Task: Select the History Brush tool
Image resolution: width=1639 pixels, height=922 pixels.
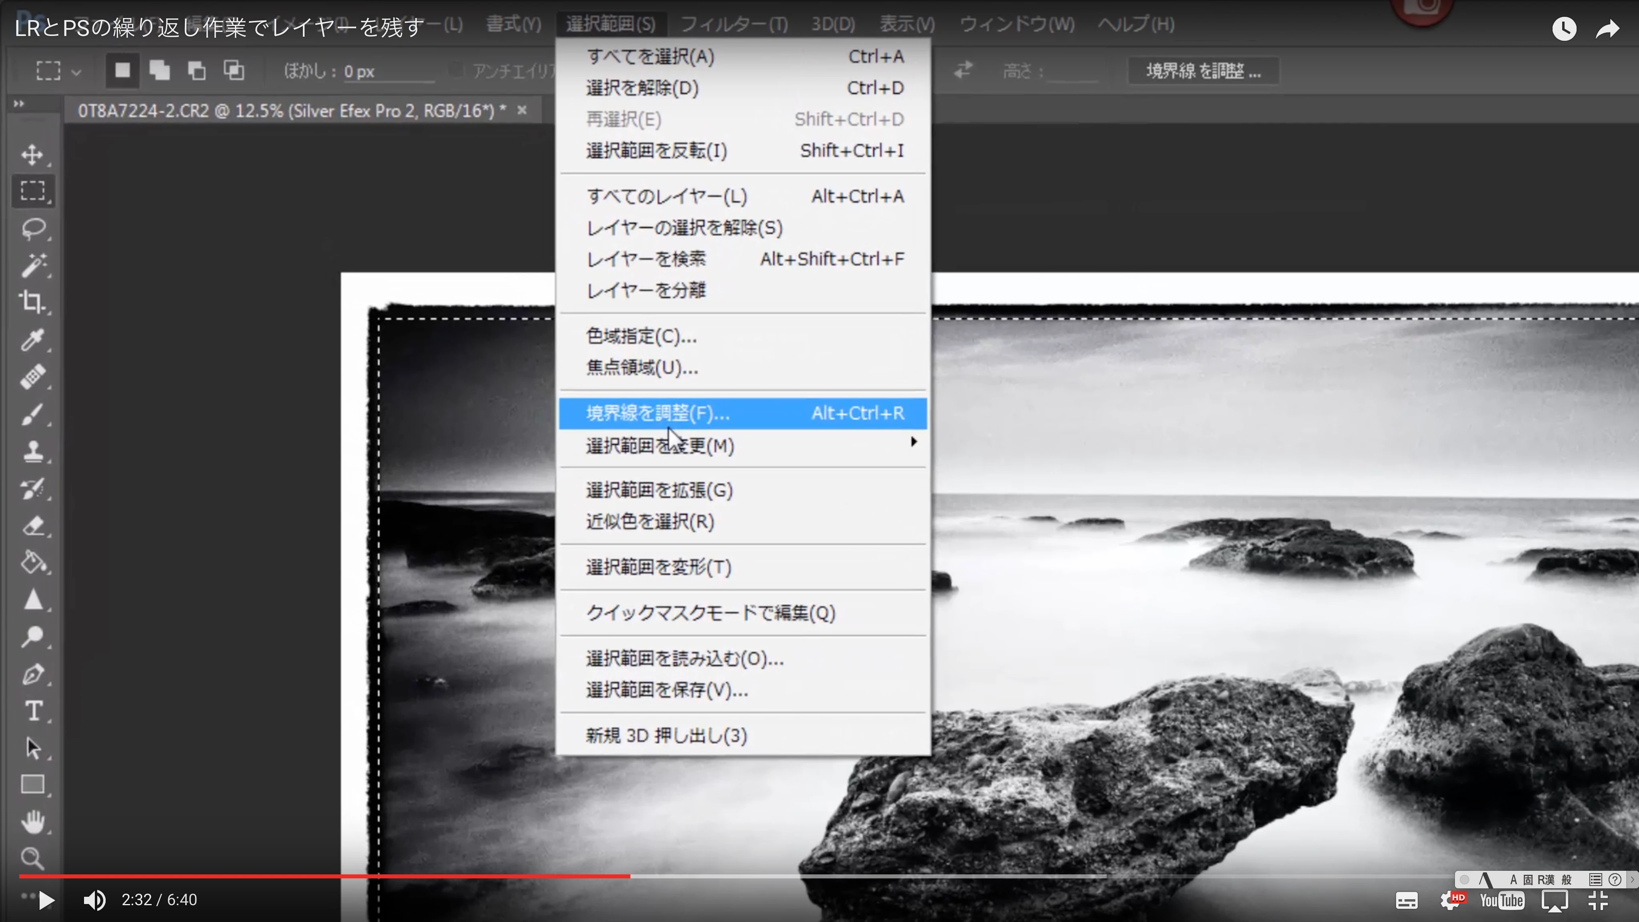Action: coord(32,489)
